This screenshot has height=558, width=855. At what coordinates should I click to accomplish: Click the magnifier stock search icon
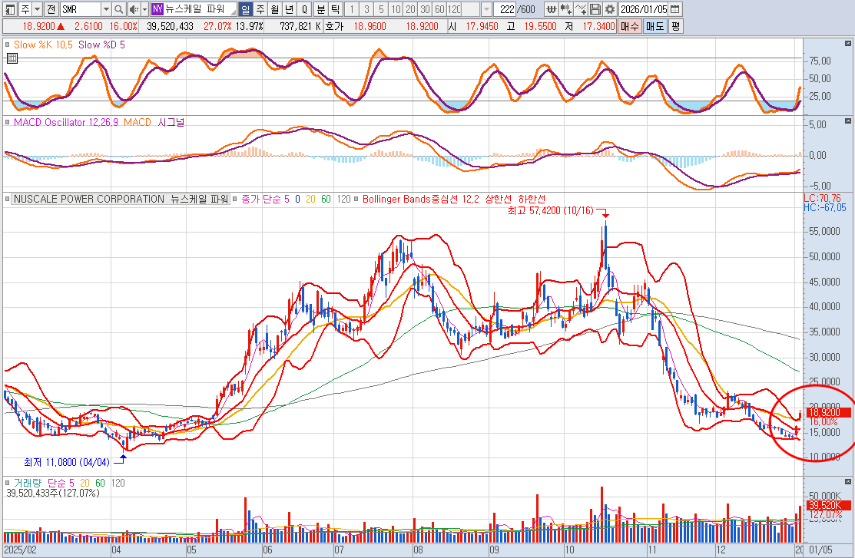pos(118,9)
